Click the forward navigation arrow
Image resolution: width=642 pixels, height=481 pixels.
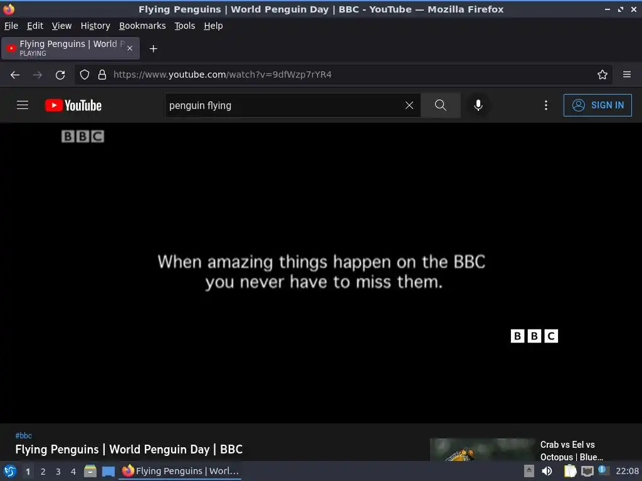click(38, 75)
